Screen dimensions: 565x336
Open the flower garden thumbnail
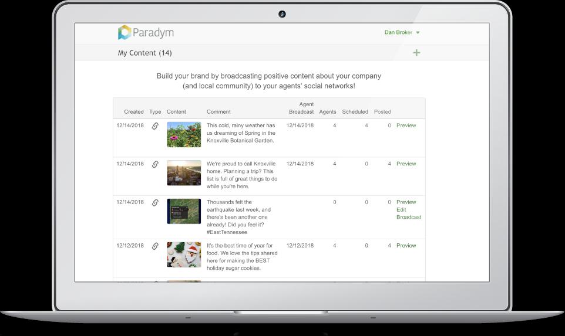pos(184,134)
